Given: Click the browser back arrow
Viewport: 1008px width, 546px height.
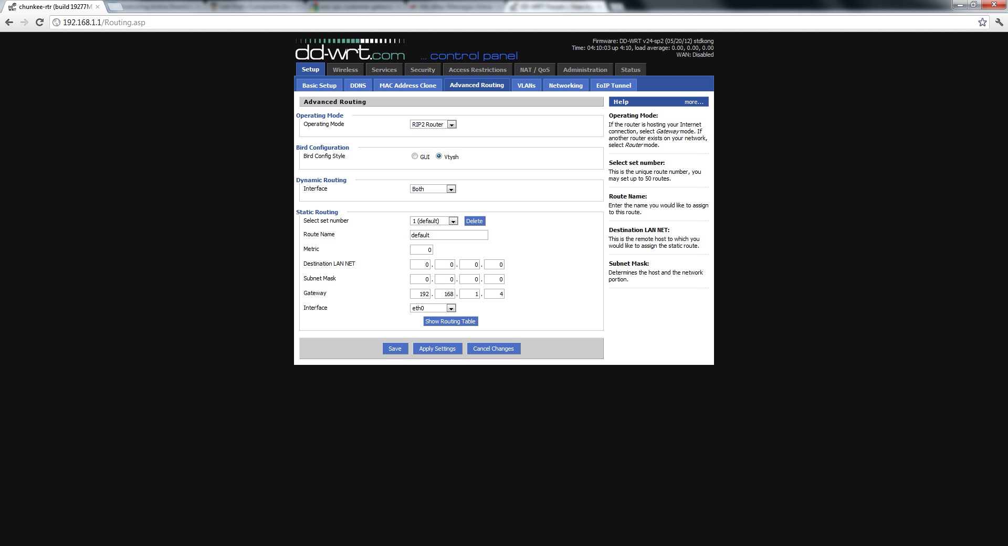Looking at the screenshot, I should 9,23.
